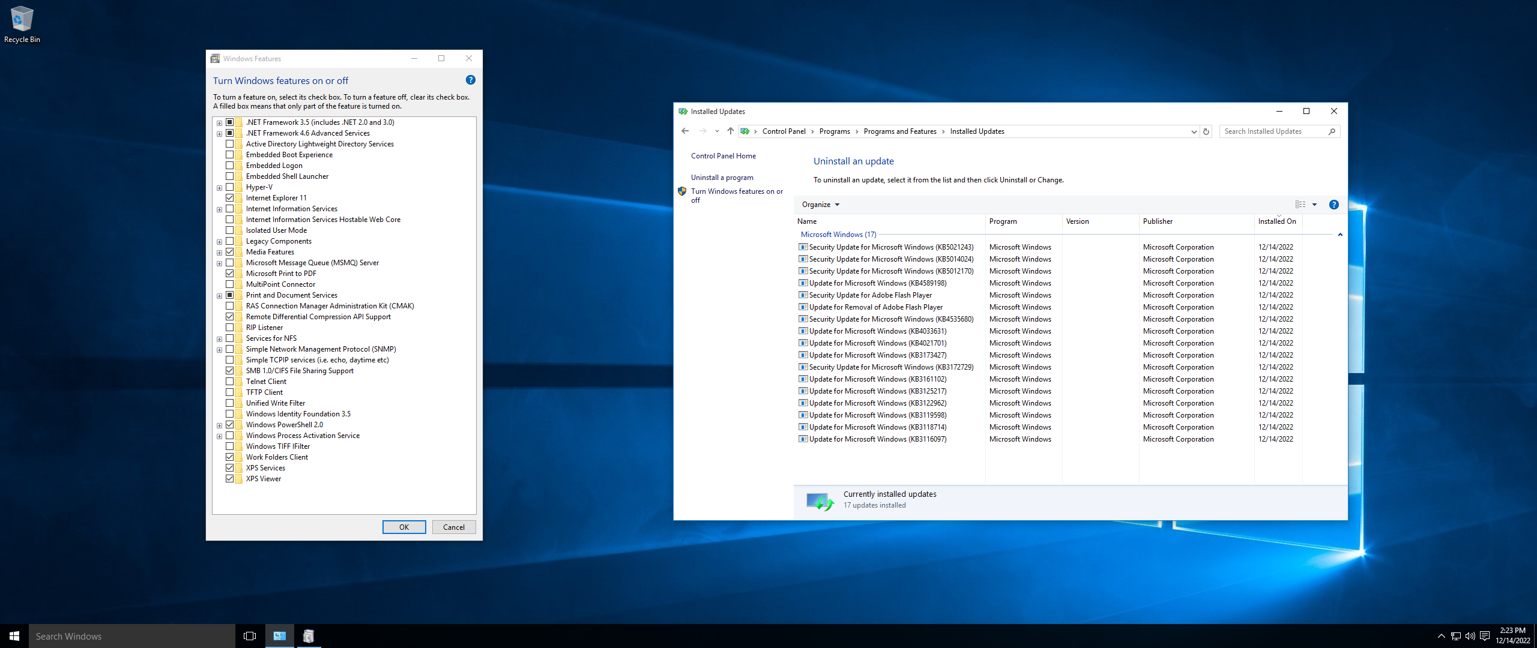Viewport: 1537px width, 648px height.
Task: Open the view options dropdown arrow
Action: pyautogui.click(x=1314, y=205)
